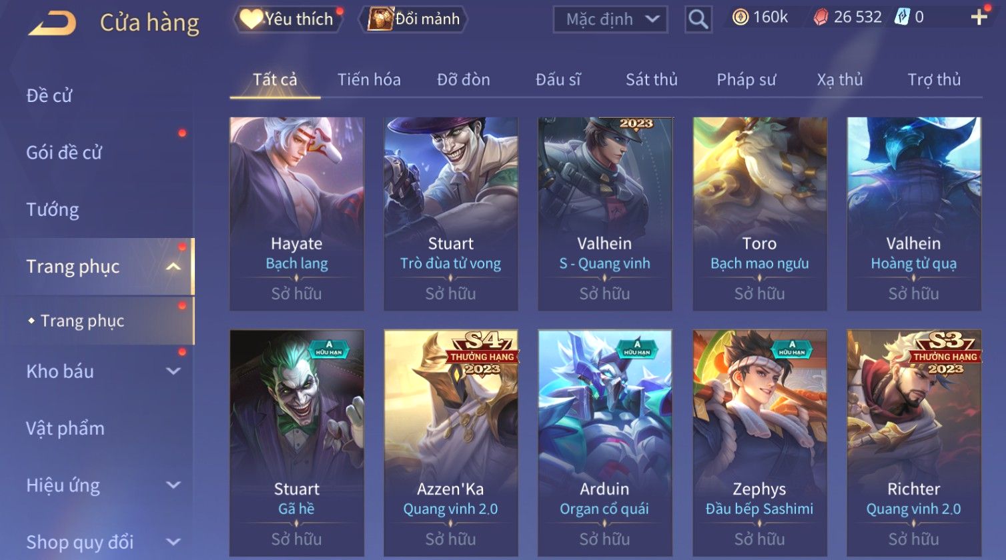Switch to the Pháp sư tab
This screenshot has width=1006, height=560.
coord(746,80)
